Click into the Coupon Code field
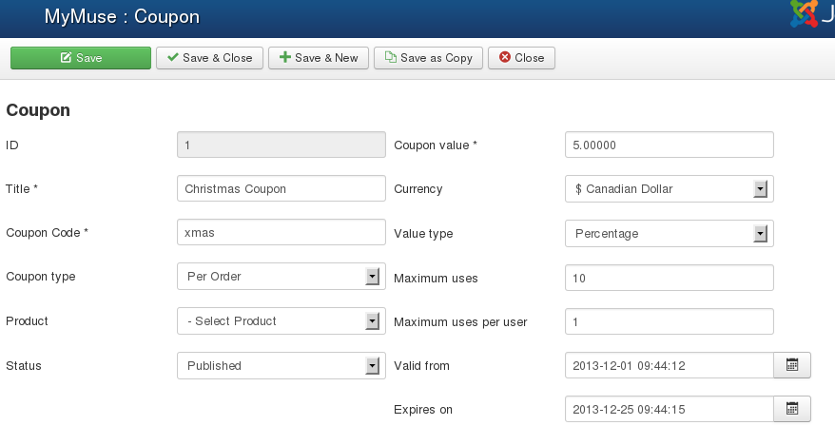 (x=281, y=233)
